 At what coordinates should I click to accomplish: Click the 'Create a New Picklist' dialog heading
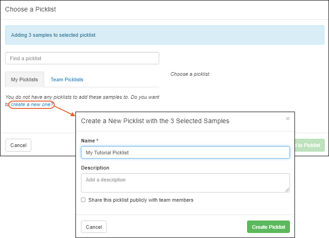(155, 121)
